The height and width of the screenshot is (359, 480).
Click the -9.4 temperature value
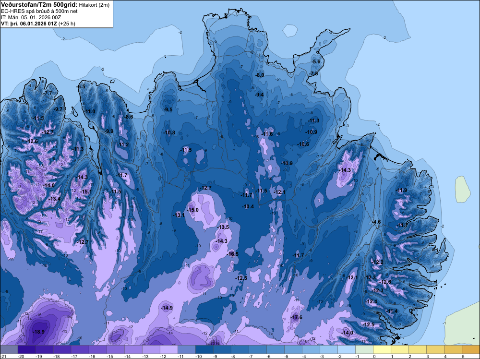[259, 95]
